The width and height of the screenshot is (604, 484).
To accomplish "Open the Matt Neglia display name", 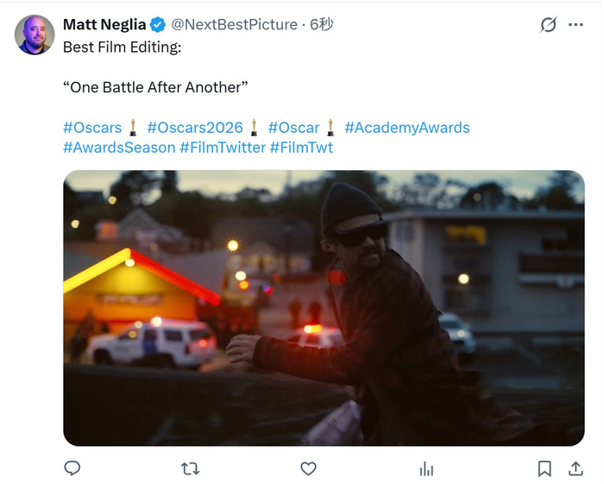I will coord(104,25).
